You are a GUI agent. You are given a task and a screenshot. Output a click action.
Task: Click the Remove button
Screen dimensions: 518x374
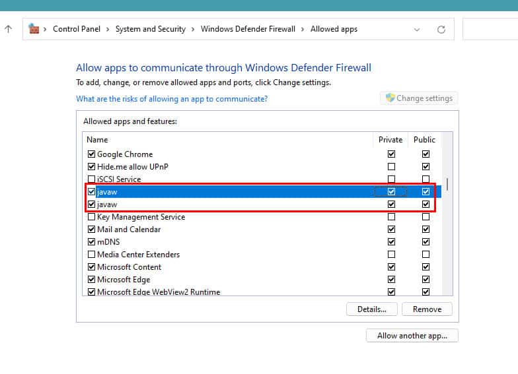427,309
